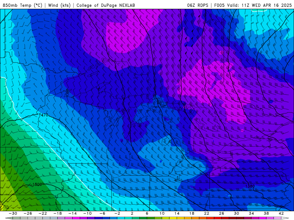Click the -6 color scale label
Screen dimensions: 294x220
click(103, 213)
